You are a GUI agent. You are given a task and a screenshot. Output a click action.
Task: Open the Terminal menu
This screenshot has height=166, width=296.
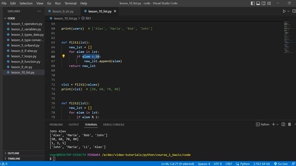click(x=70, y=3)
